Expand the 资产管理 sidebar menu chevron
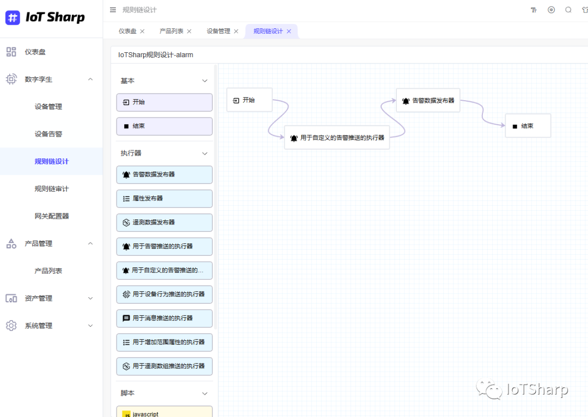Image resolution: width=588 pixels, height=417 pixels. tap(90, 298)
